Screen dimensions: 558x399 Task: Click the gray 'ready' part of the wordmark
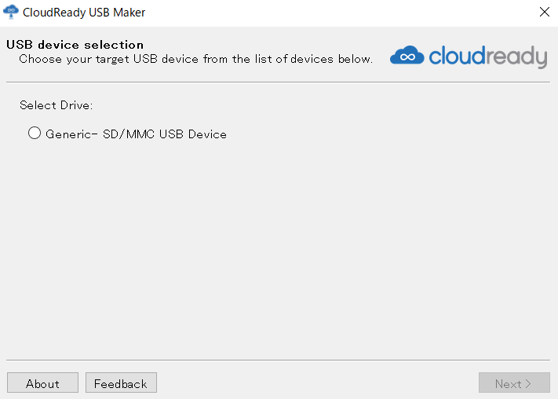(516, 57)
